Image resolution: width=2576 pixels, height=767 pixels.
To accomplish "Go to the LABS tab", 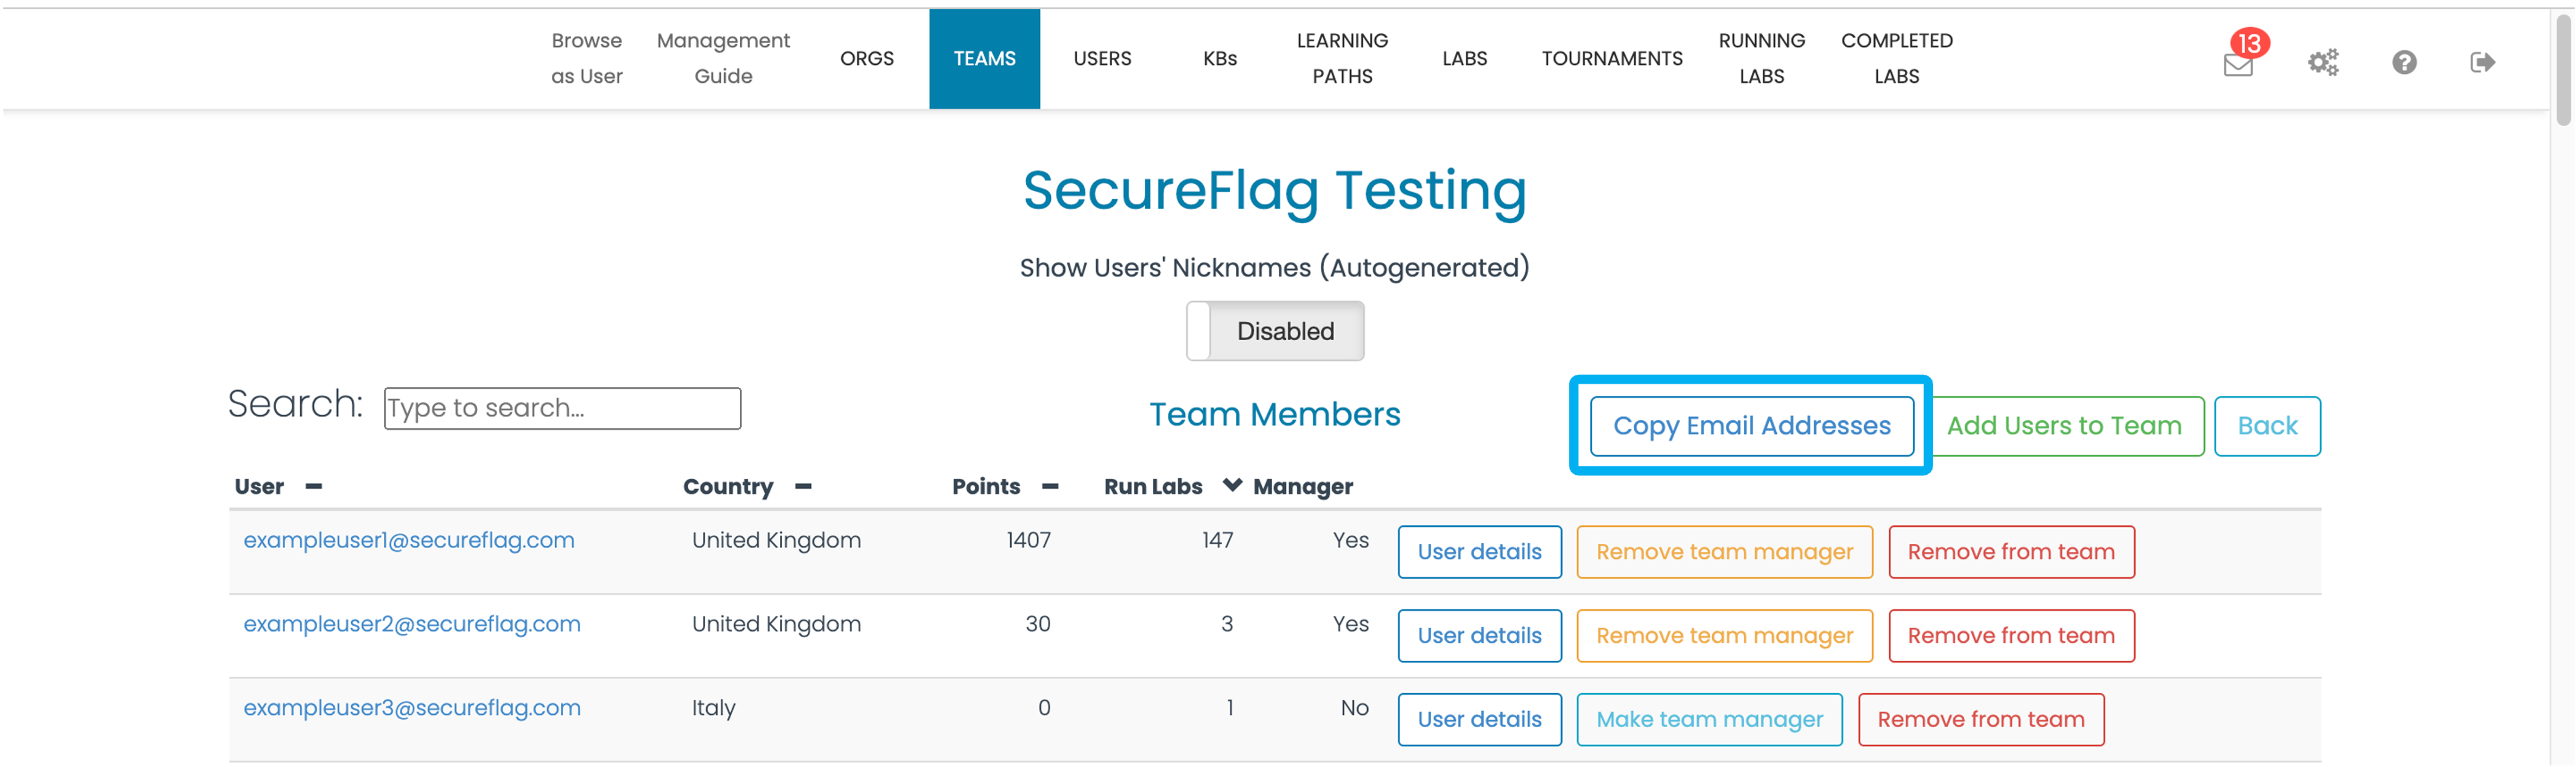I will click(1464, 58).
